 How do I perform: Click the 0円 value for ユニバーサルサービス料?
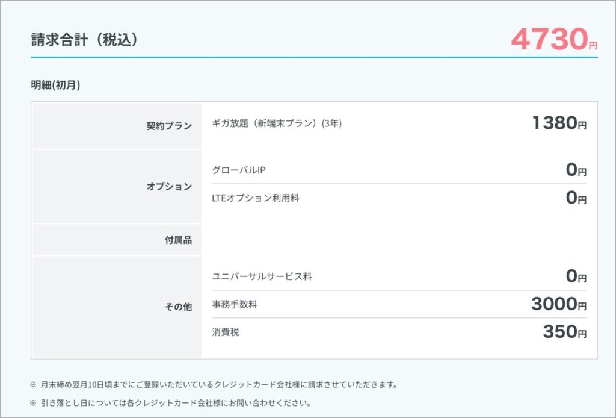pos(576,276)
